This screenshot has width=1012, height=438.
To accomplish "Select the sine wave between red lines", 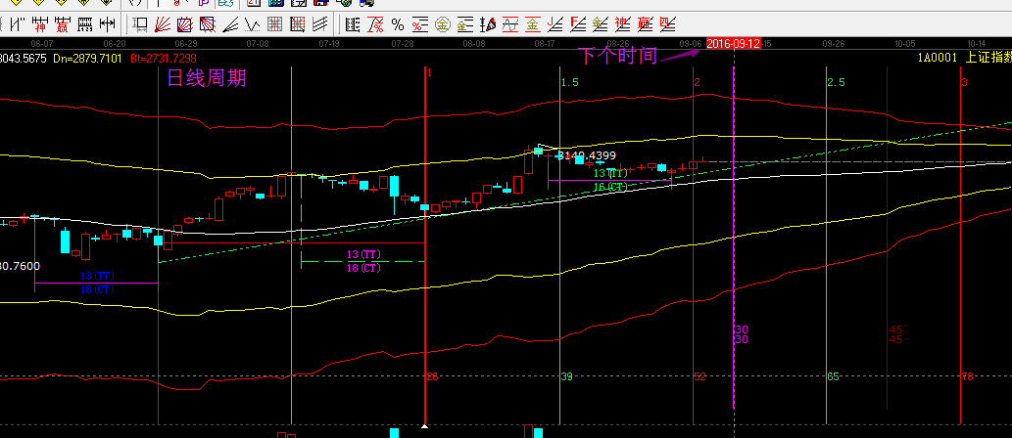I will click(510, 24).
